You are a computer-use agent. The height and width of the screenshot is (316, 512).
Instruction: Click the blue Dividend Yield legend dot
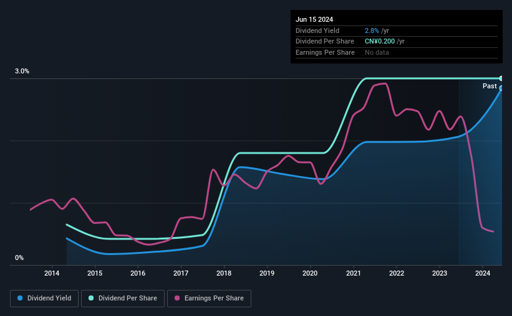20,298
